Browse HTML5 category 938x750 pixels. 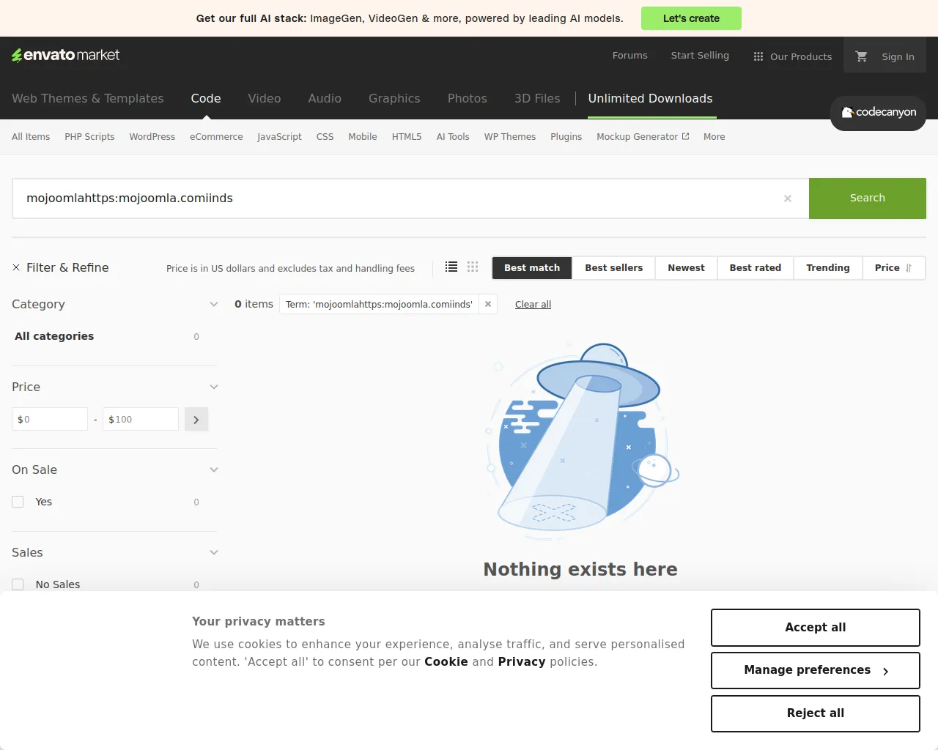(x=407, y=137)
